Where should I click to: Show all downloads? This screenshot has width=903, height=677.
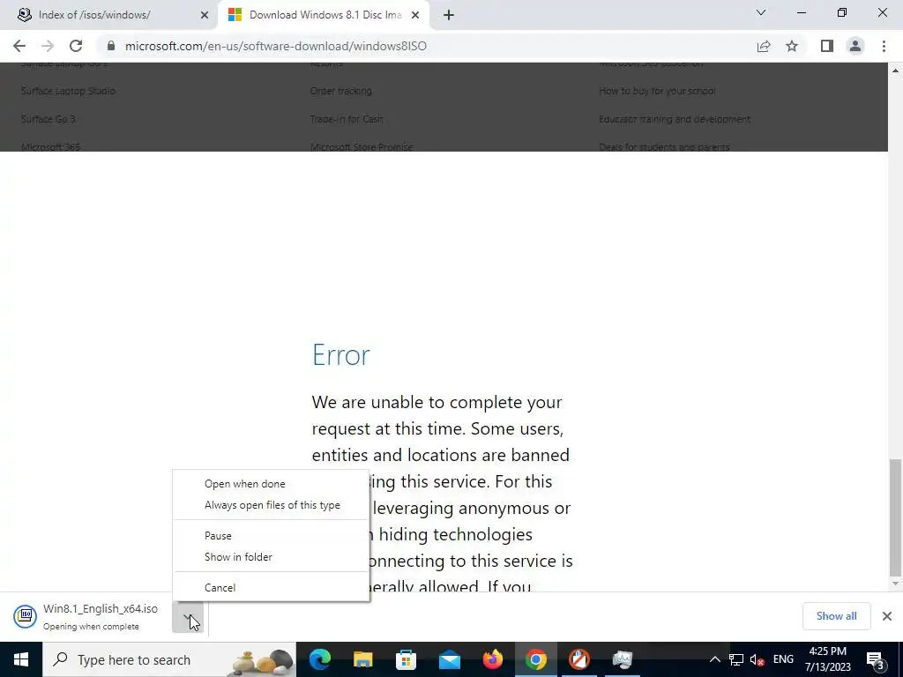pyautogui.click(x=836, y=616)
